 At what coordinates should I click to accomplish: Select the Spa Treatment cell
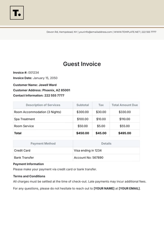pyautogui.click(x=43, y=119)
